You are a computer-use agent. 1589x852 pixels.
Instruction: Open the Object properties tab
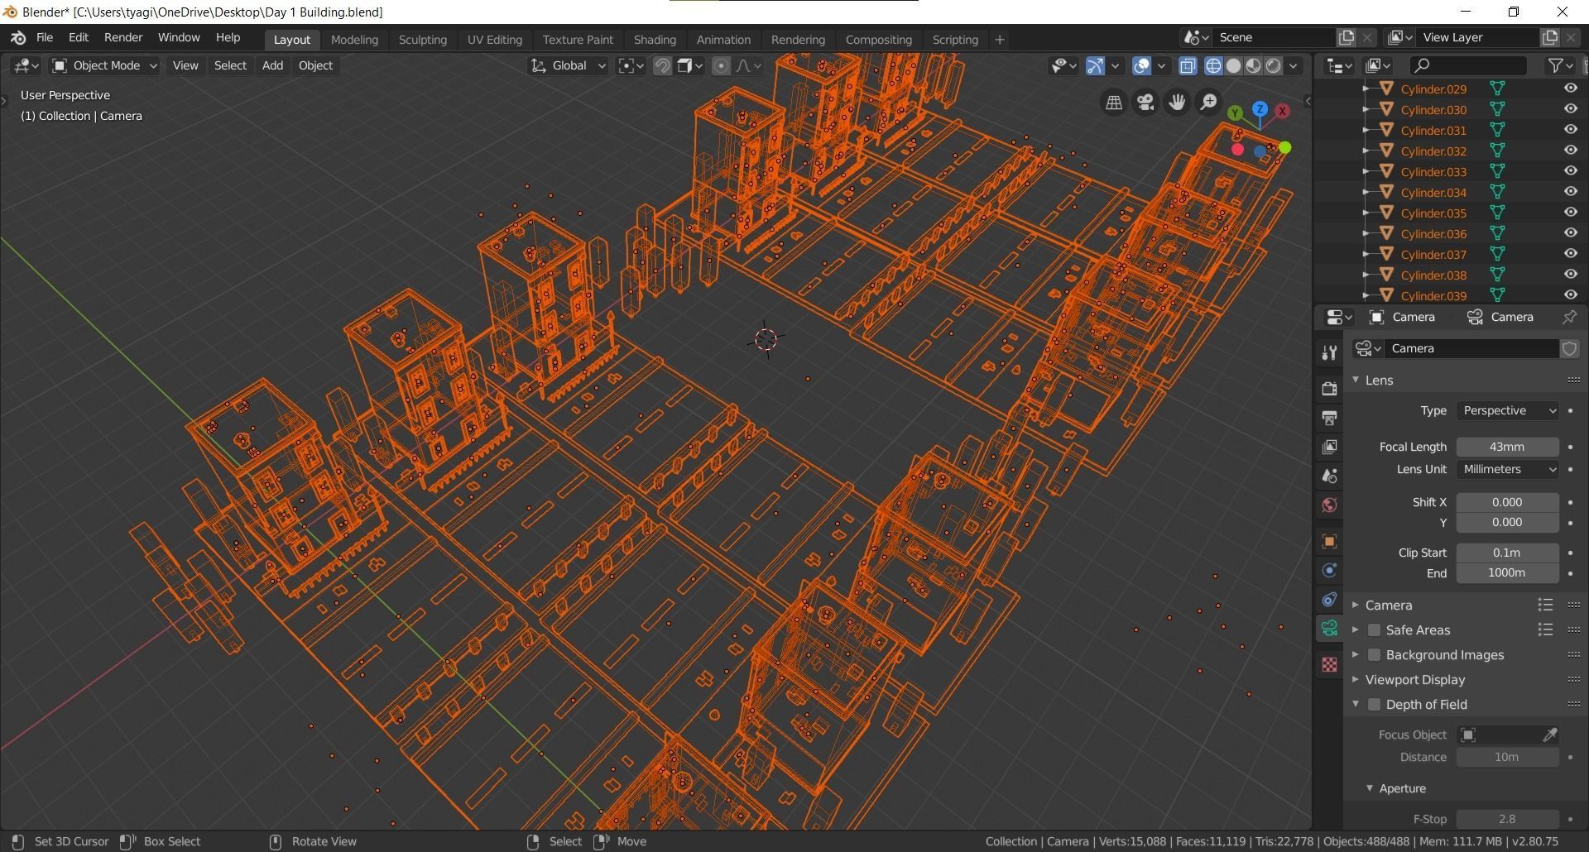[x=1329, y=541]
